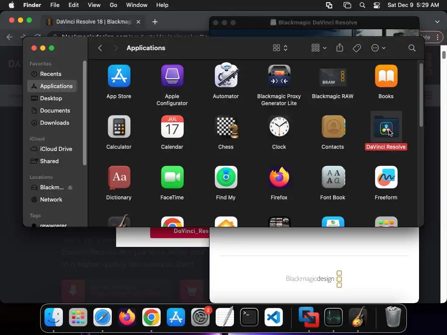Select the Automator app icon

tap(226, 75)
